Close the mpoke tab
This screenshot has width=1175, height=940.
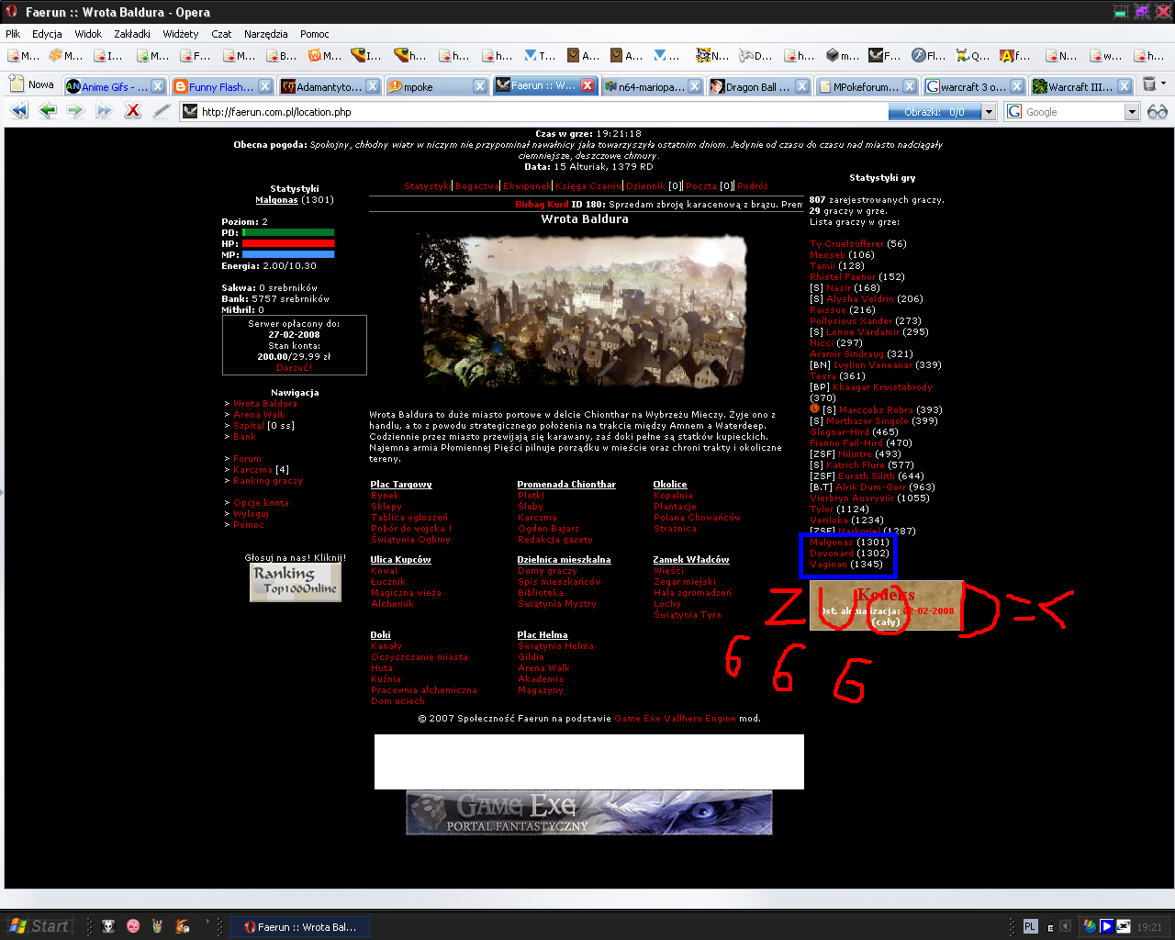[480, 86]
